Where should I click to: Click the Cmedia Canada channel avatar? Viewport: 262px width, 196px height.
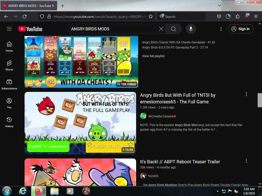143,116
